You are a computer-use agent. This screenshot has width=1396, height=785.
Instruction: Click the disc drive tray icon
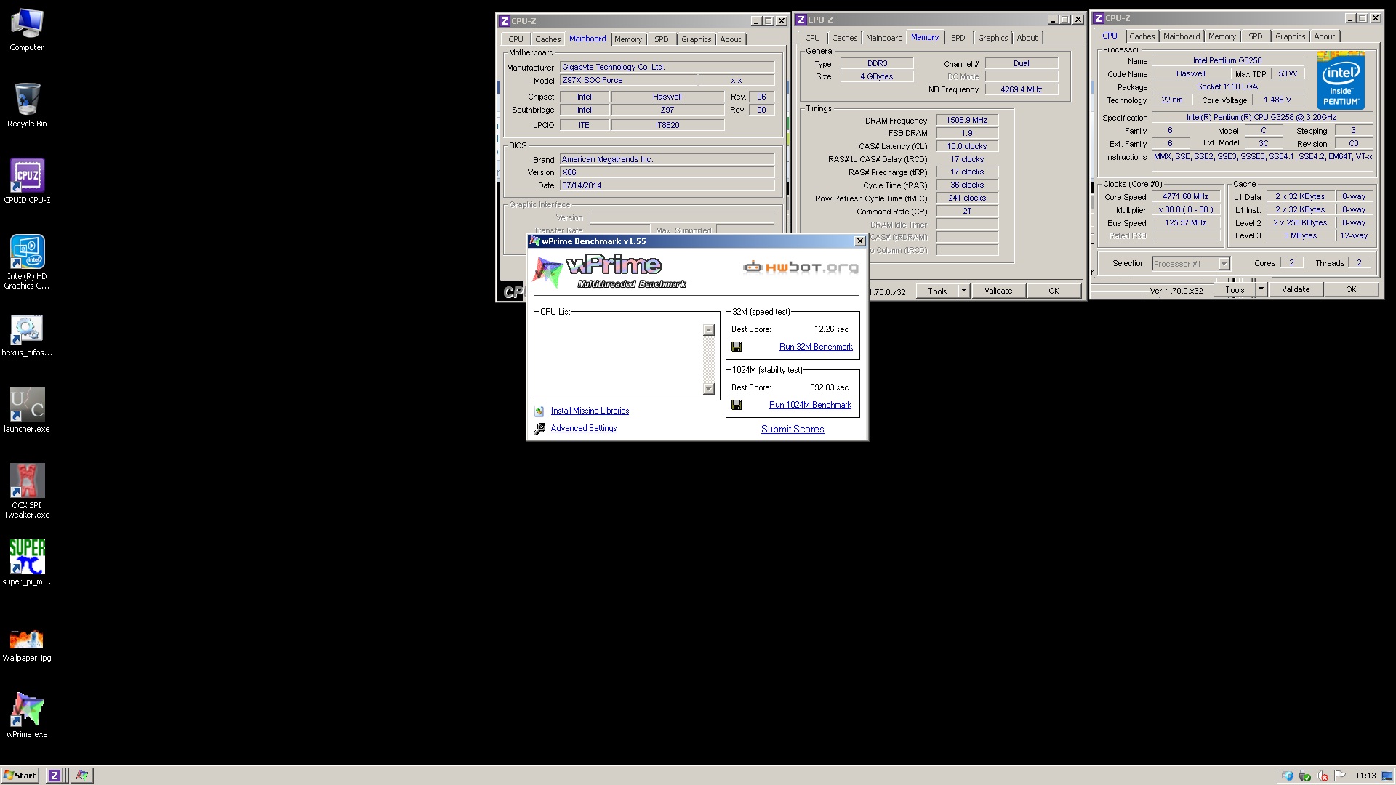click(1288, 776)
